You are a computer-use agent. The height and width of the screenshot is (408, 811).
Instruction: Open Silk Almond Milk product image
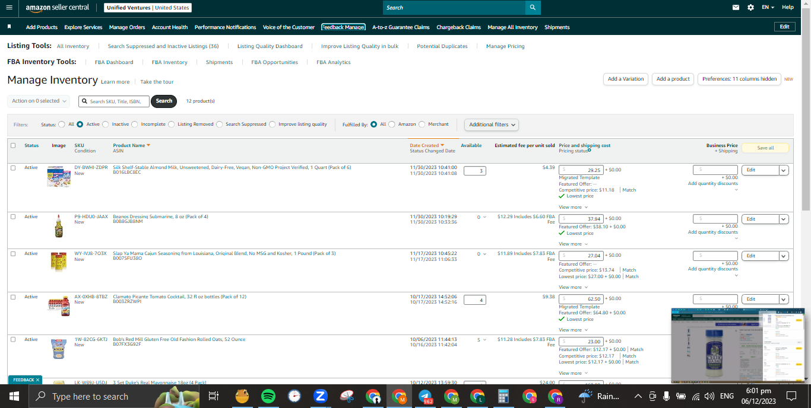(x=59, y=177)
